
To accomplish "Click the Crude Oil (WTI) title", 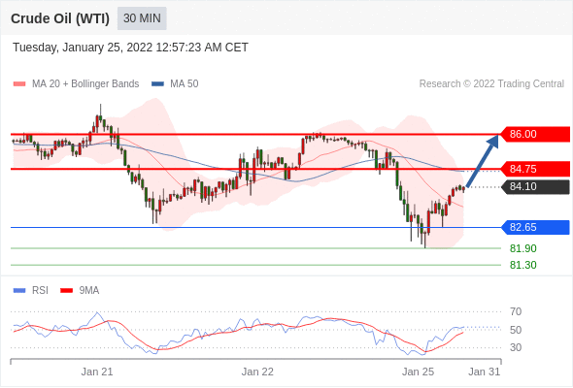I will [60, 18].
